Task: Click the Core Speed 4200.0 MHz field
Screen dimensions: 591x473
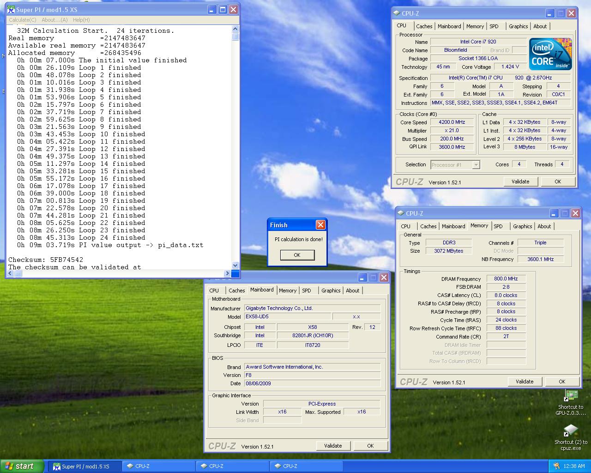Action: pos(452,122)
